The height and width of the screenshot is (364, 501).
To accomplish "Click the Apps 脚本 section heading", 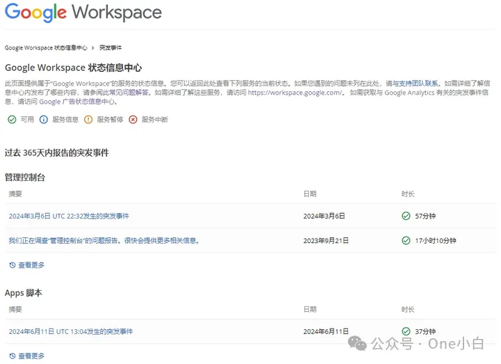I will (24, 293).
